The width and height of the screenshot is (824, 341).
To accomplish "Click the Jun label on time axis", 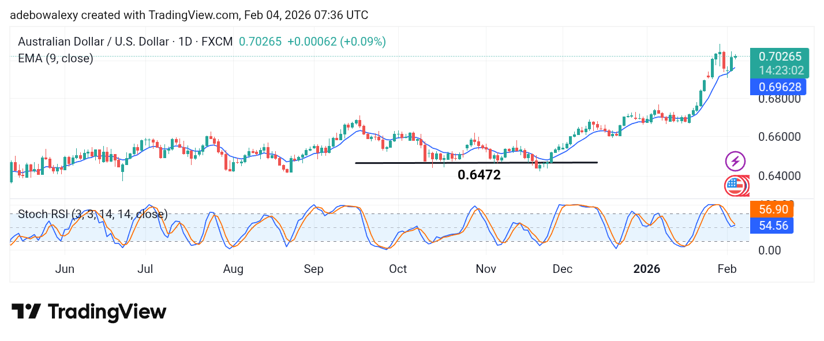I will [65, 269].
